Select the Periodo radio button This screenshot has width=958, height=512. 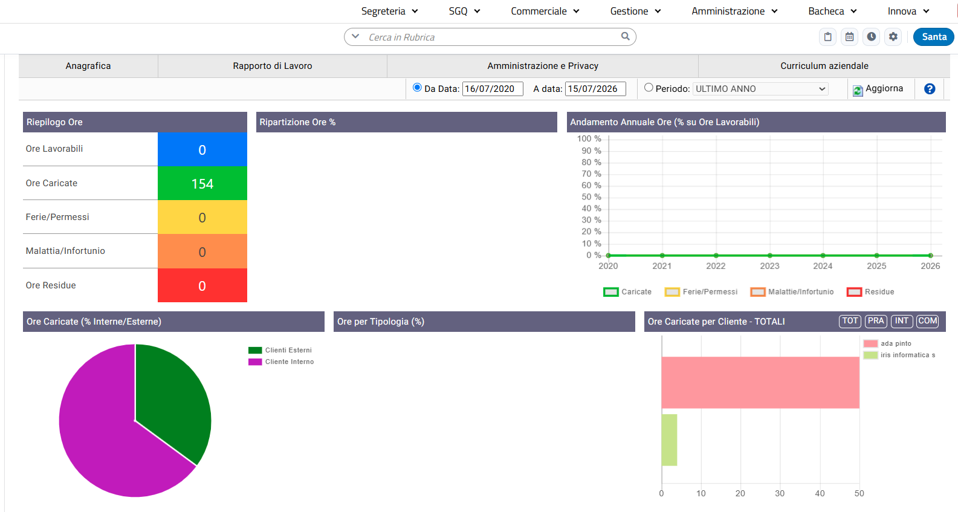pos(649,88)
